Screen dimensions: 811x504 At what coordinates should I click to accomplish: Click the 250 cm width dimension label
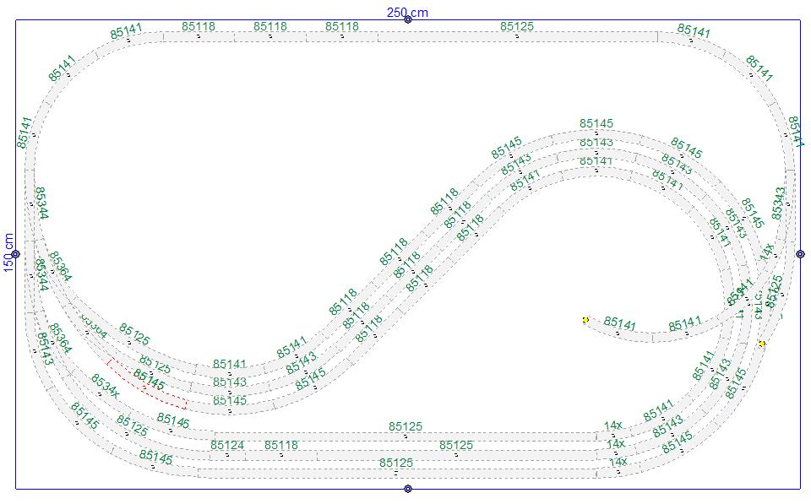click(408, 12)
